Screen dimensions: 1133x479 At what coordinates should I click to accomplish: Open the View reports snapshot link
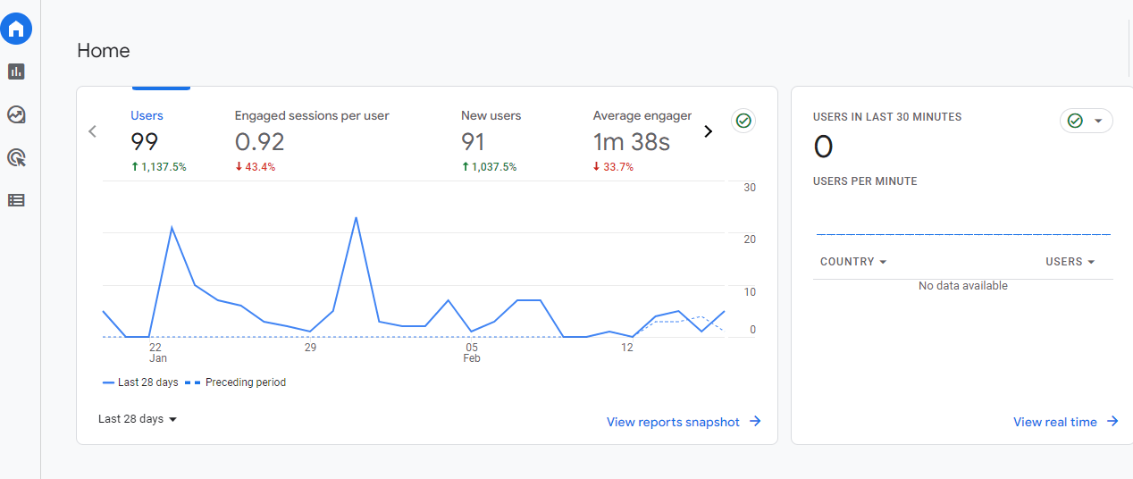pos(673,422)
